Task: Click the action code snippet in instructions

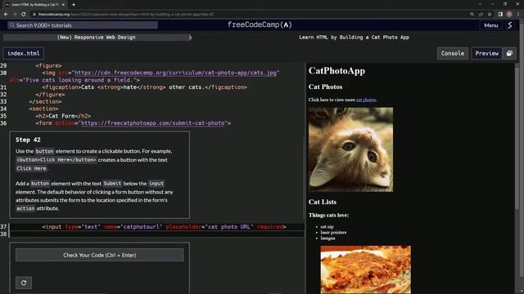Action: [x=25, y=208]
